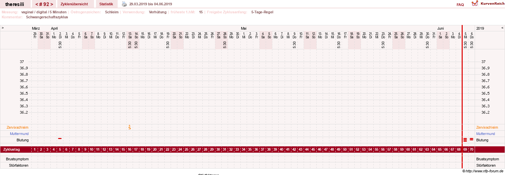Click the heavy bleeding mark on cycle day 69

pos(465,140)
